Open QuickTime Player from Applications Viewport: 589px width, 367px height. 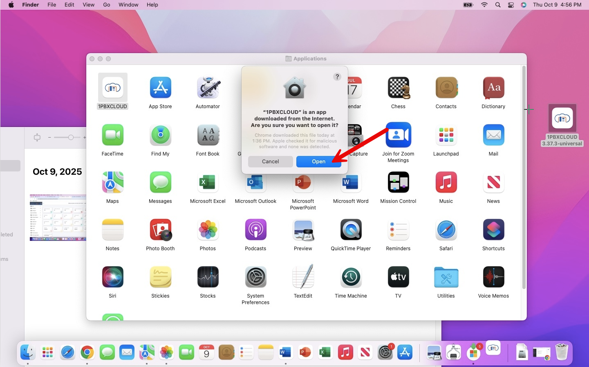(x=351, y=230)
